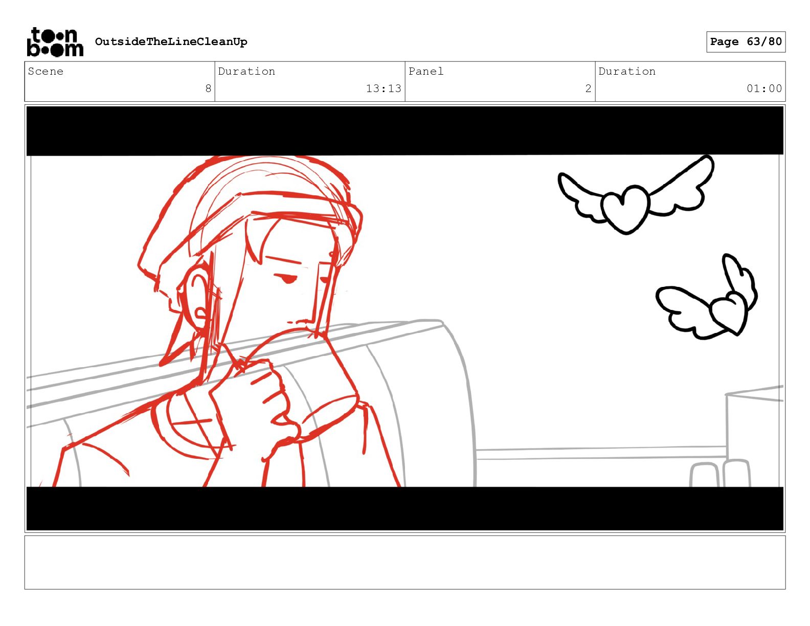This screenshot has width=810, height=626.
Task: Click the panel number 2
Action: (588, 88)
